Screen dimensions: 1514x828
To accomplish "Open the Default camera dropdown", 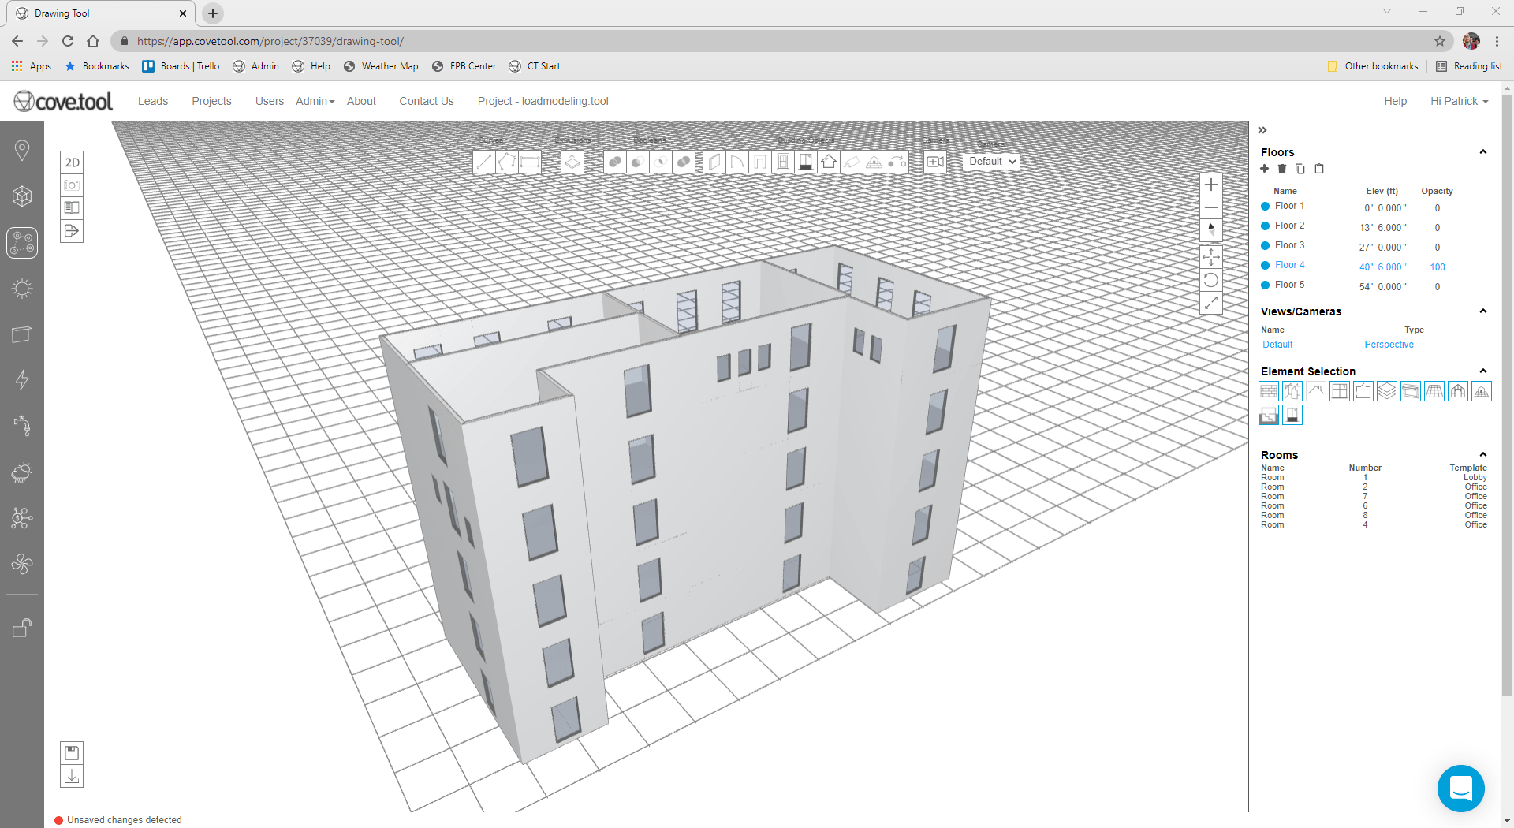I will point(991,161).
